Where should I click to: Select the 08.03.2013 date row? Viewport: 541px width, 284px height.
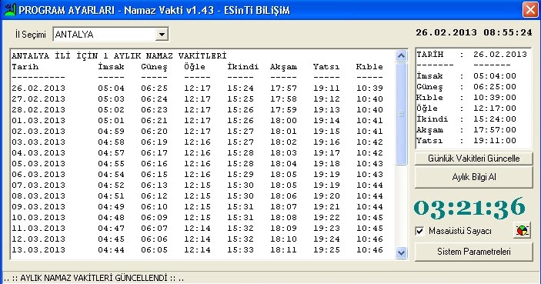point(197,196)
